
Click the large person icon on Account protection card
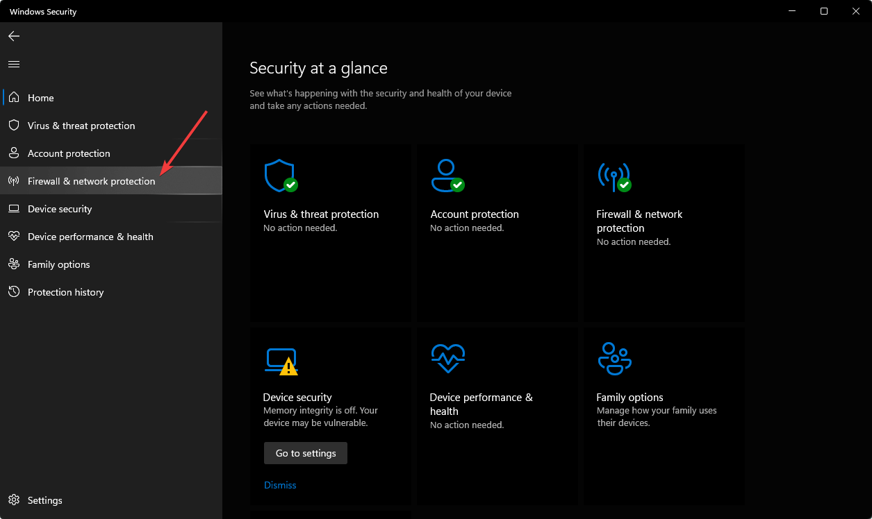[447, 176]
